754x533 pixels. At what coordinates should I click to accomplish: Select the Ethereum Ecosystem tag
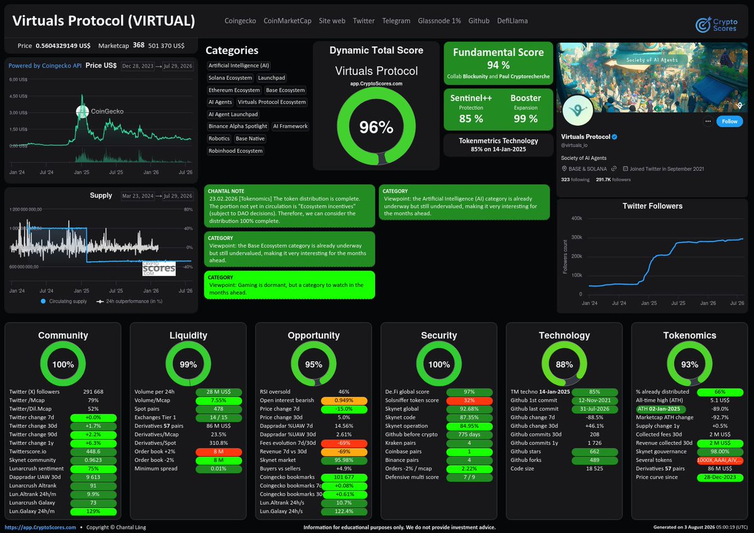coord(234,90)
